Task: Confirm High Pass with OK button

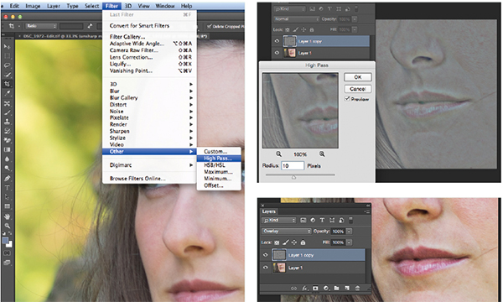Action: [358, 77]
